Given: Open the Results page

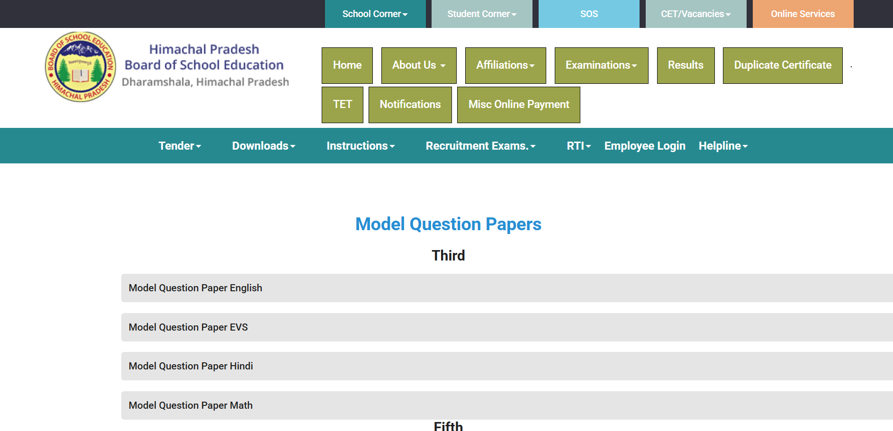Looking at the screenshot, I should 686,65.
